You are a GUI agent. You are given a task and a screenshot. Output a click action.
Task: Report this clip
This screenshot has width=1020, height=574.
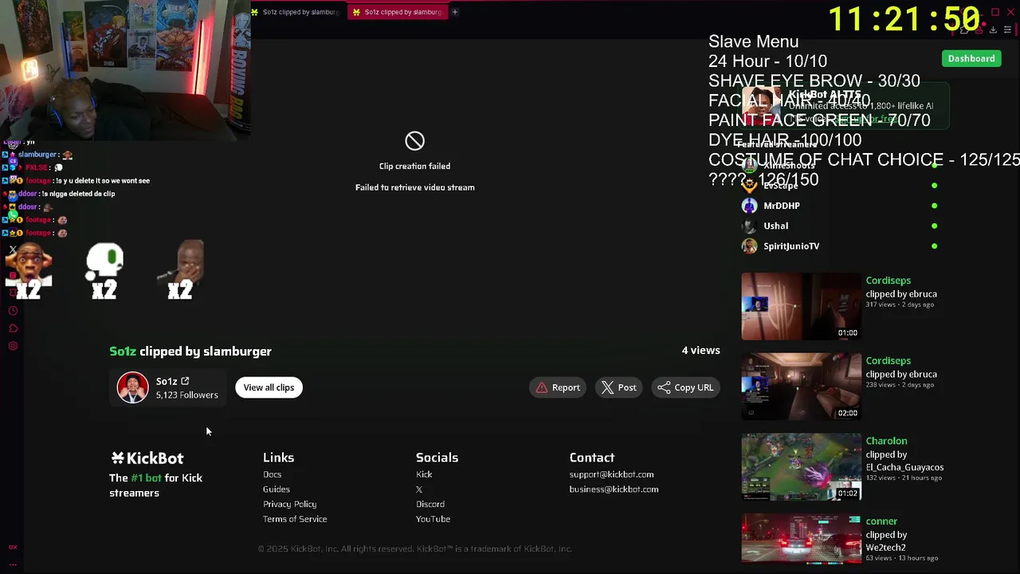558,387
